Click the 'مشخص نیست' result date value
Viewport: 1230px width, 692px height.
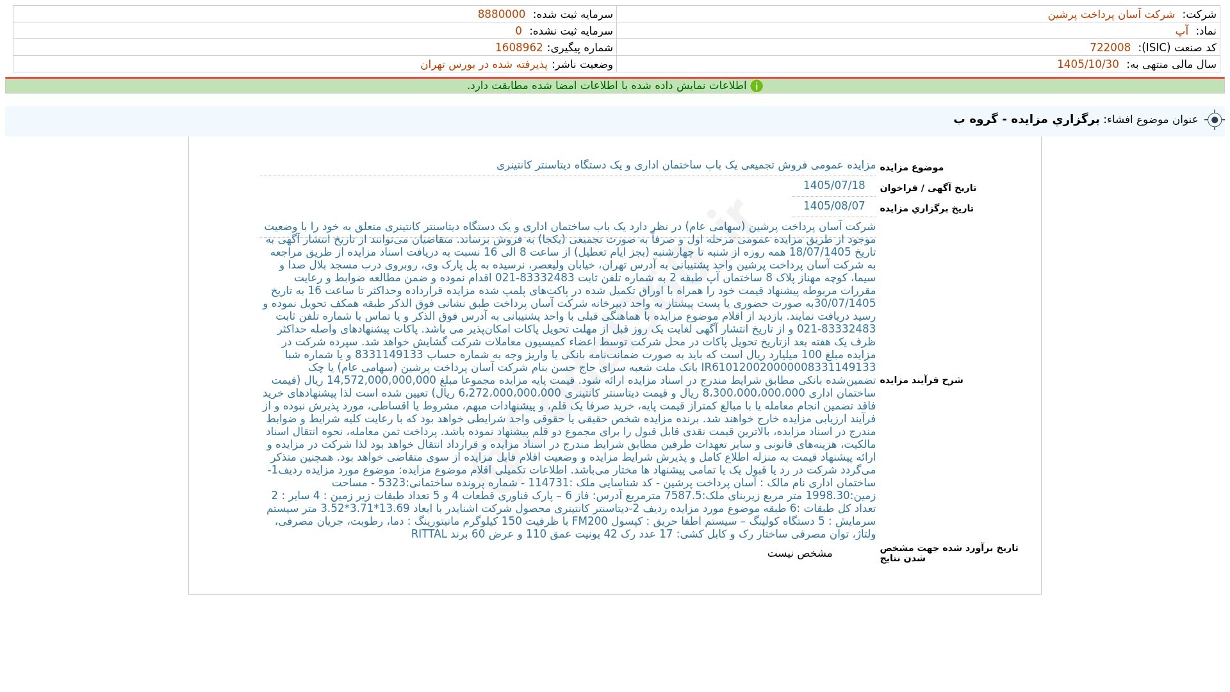[x=799, y=553]
